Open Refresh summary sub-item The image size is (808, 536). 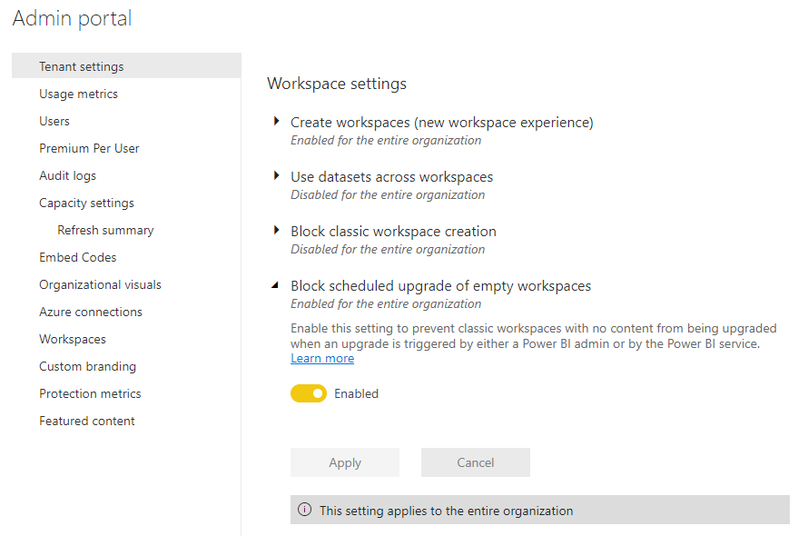pos(105,230)
